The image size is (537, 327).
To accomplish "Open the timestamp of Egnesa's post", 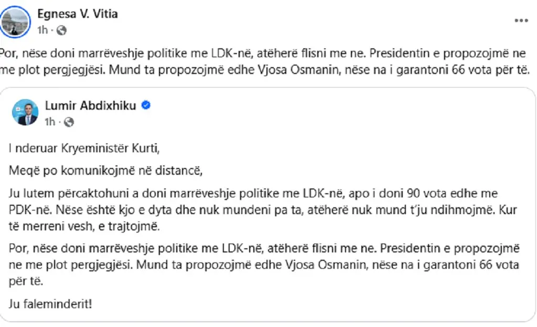I will coord(42,30).
